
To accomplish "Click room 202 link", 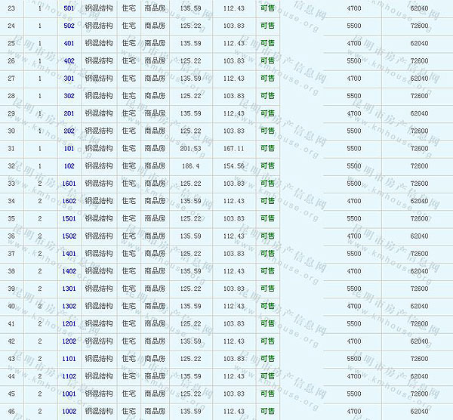I will tap(69, 131).
